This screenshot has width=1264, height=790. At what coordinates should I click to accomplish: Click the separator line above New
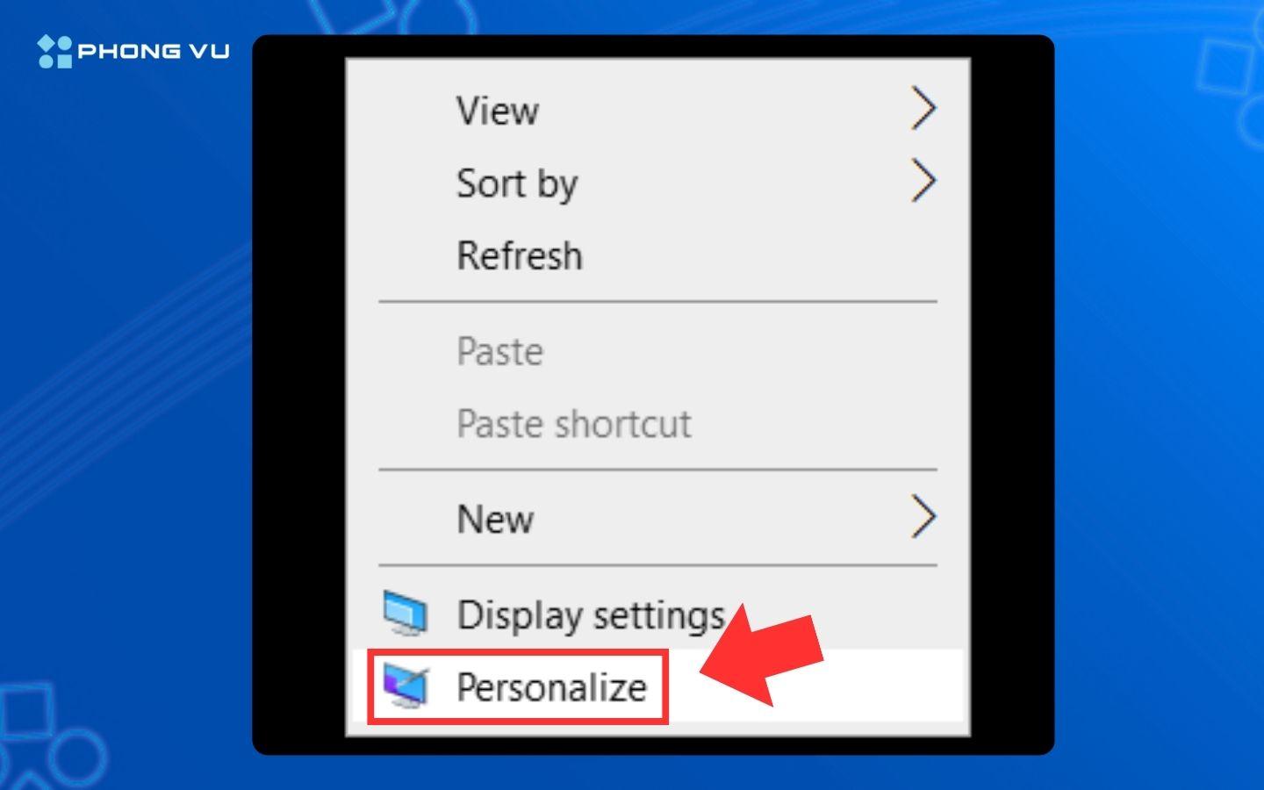tap(658, 470)
